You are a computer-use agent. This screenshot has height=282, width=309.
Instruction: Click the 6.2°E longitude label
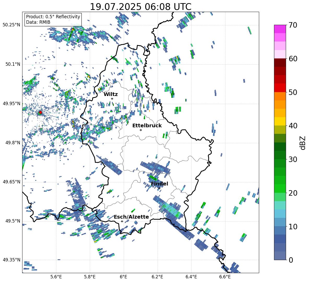coord(157,277)
